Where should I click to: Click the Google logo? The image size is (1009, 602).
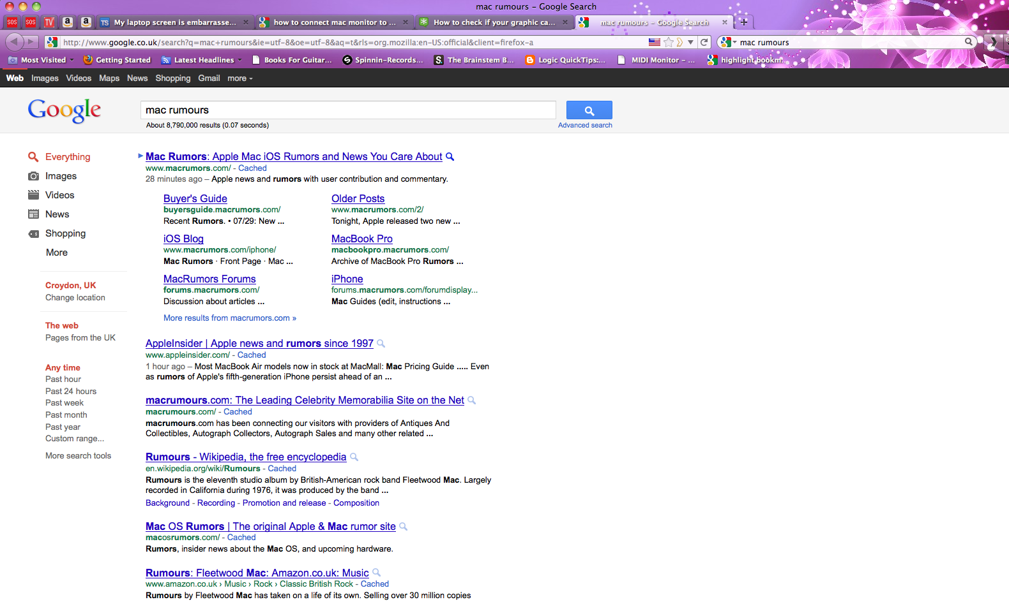tap(64, 111)
